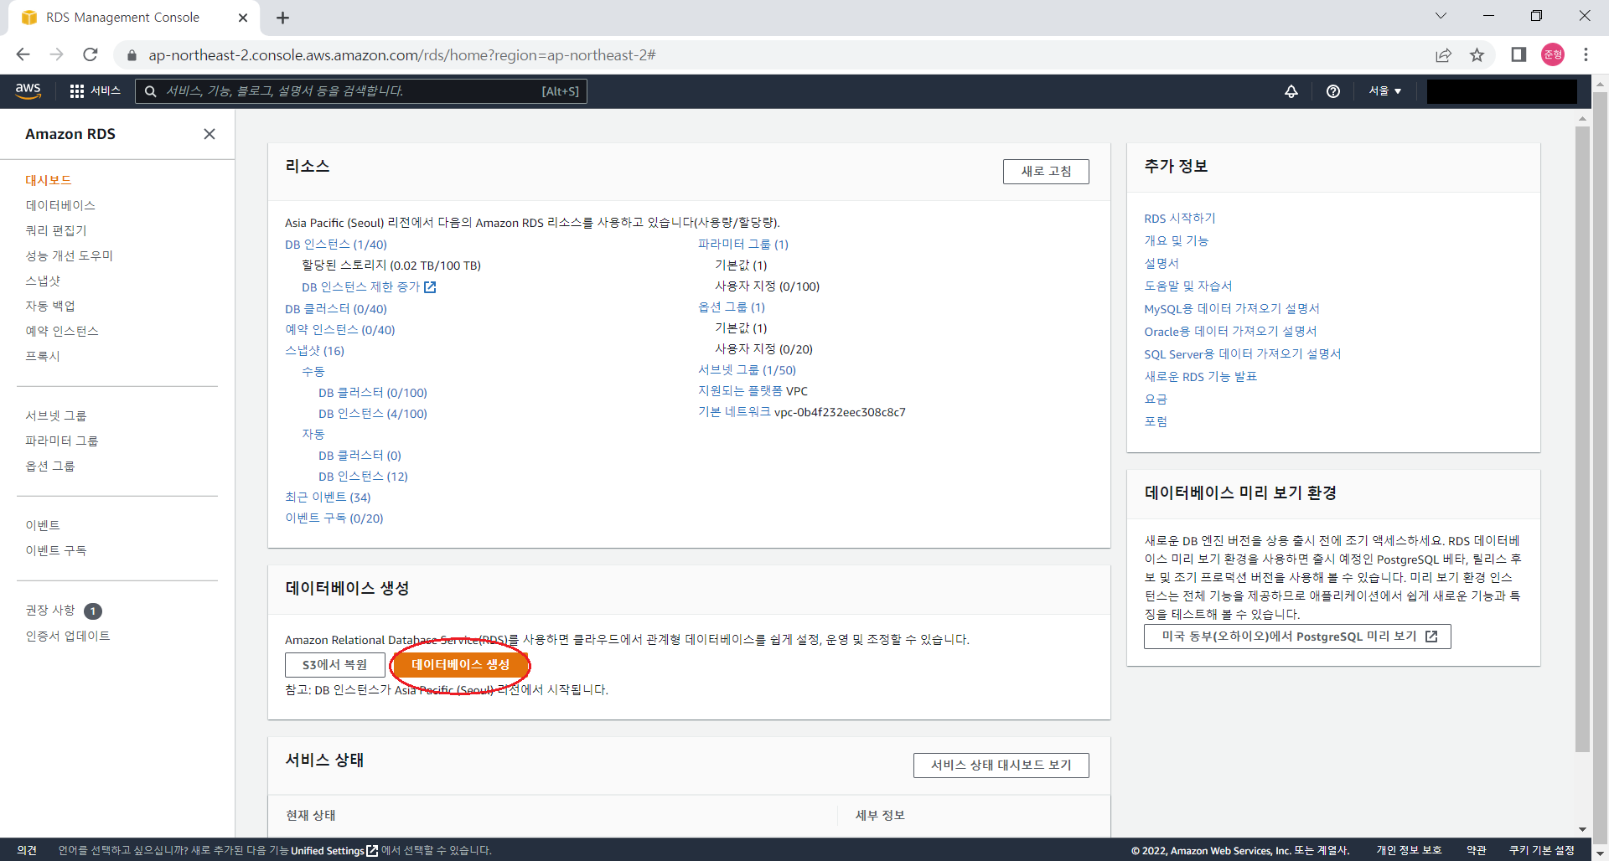
Task: Click the 새로 고침 button
Action: [x=1046, y=171]
